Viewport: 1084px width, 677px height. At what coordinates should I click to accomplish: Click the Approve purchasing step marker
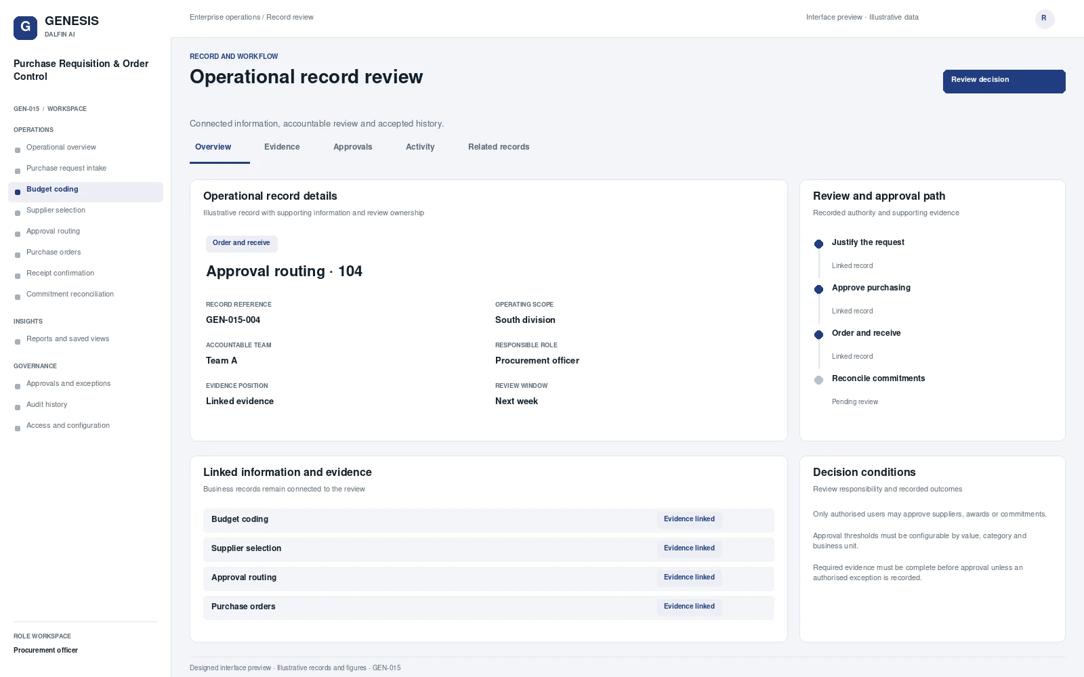pyautogui.click(x=818, y=289)
